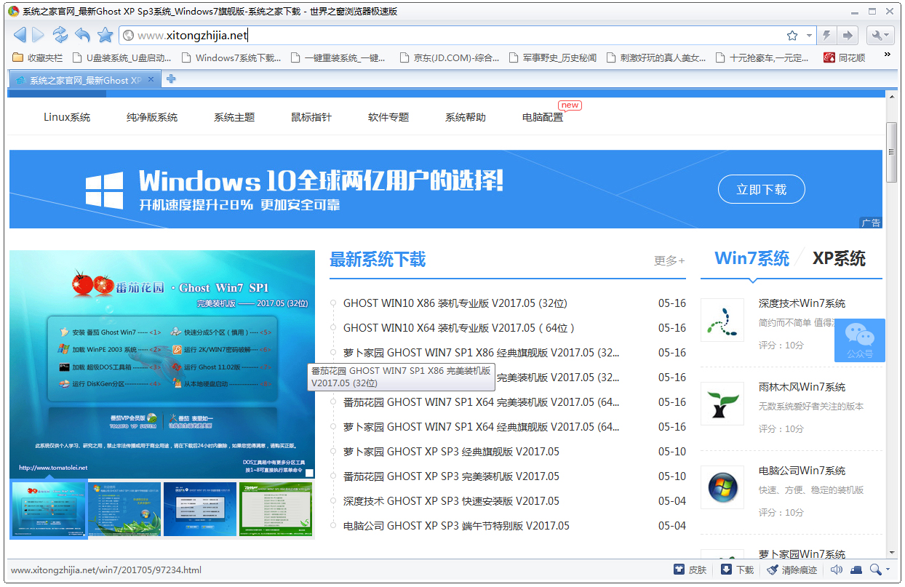
Task: Open the 十元抢豪车 bookmark
Action: pos(762,57)
